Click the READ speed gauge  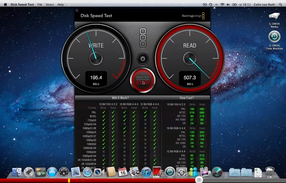(190, 58)
